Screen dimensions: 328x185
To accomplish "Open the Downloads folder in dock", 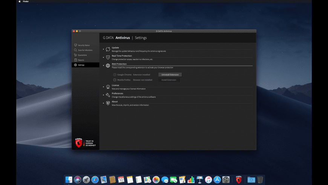I will click(x=251, y=180).
